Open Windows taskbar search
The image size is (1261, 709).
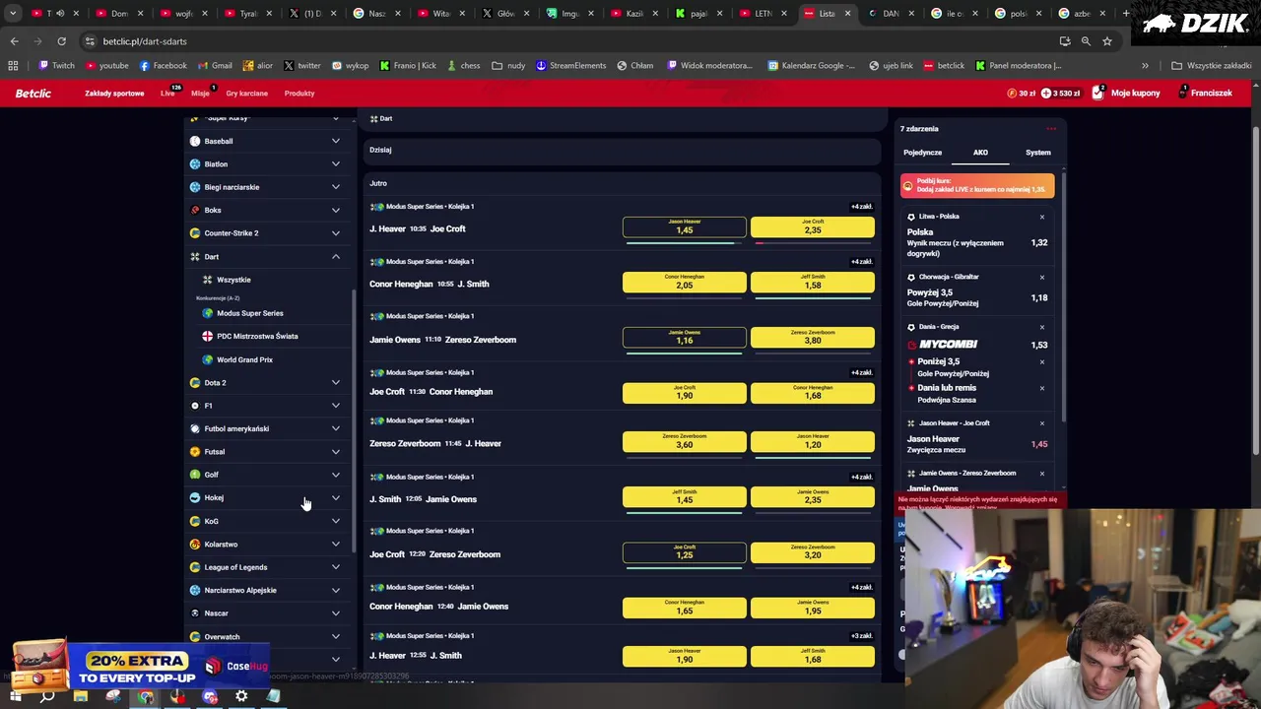pos(47,697)
